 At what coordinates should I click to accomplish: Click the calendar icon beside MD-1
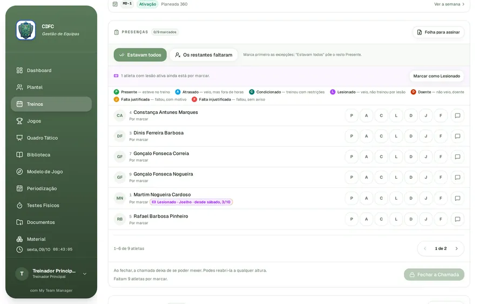click(115, 4)
